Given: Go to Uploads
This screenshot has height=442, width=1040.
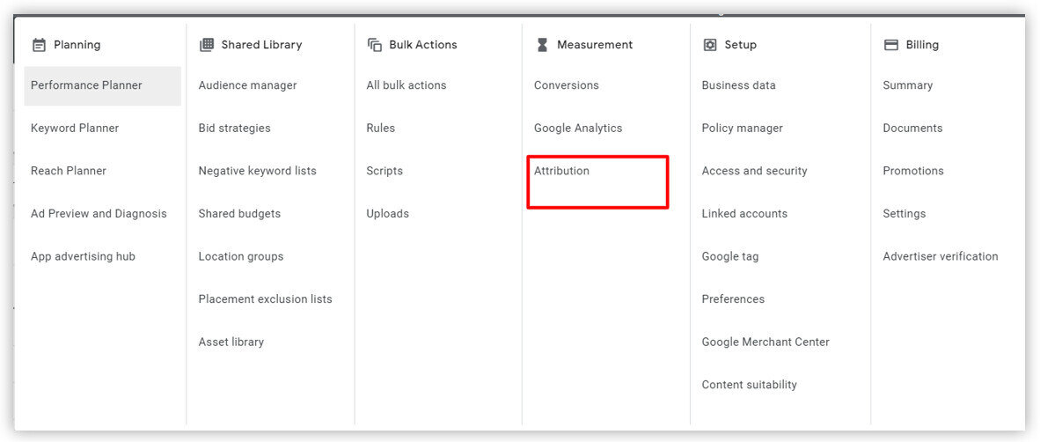Looking at the screenshot, I should click(387, 214).
